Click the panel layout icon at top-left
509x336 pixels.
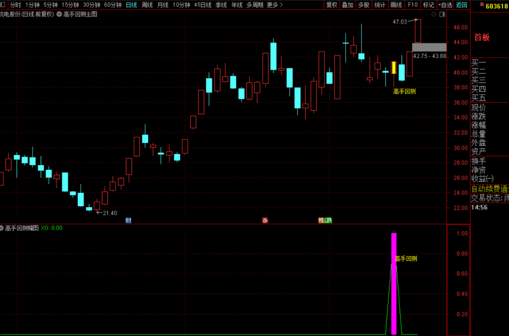(2, 4)
